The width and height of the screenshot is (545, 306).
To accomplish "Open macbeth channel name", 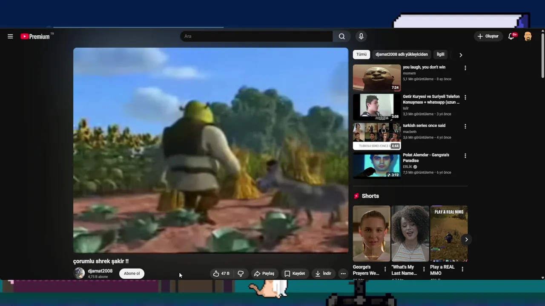I will point(410,132).
